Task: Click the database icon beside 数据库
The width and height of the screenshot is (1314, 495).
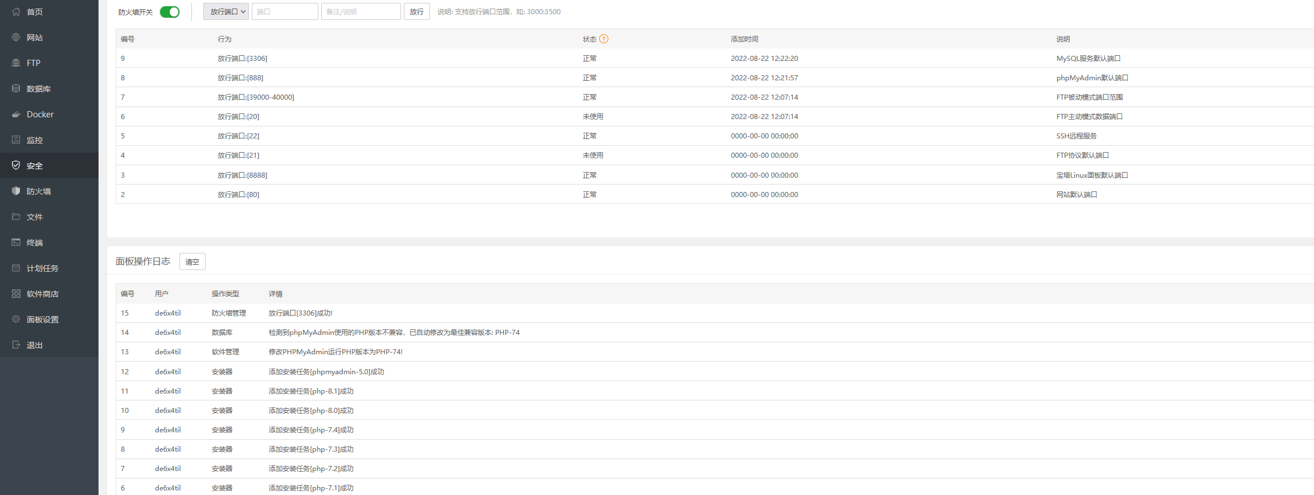Action: pyautogui.click(x=16, y=88)
